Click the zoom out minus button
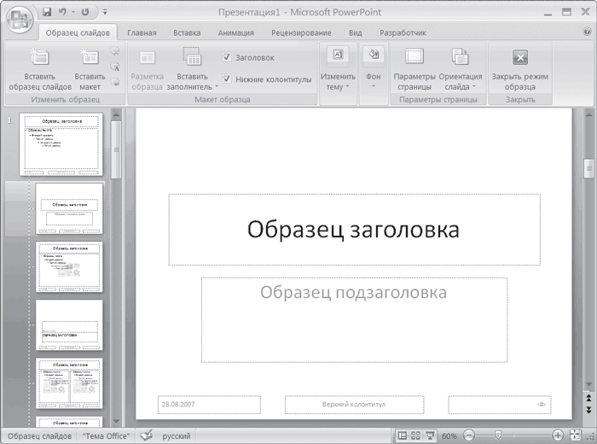 (469, 435)
